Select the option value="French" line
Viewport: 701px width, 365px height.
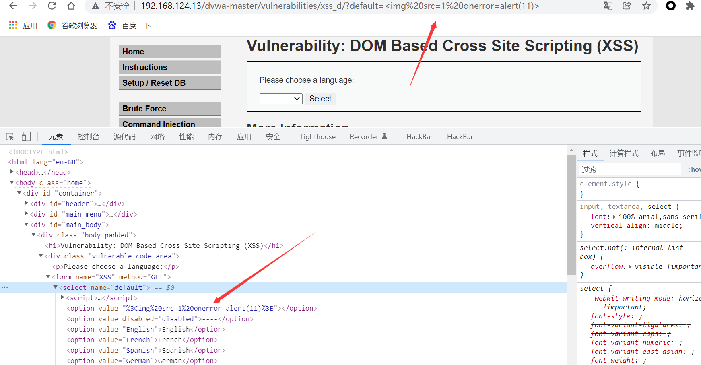coord(142,340)
